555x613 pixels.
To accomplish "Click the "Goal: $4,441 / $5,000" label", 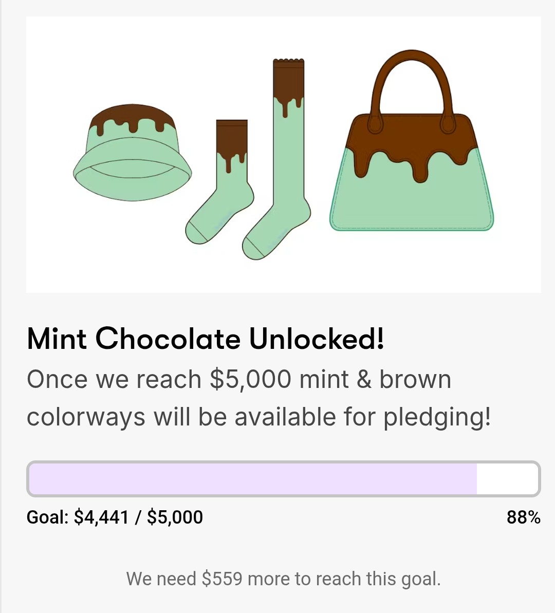I will [x=115, y=517].
